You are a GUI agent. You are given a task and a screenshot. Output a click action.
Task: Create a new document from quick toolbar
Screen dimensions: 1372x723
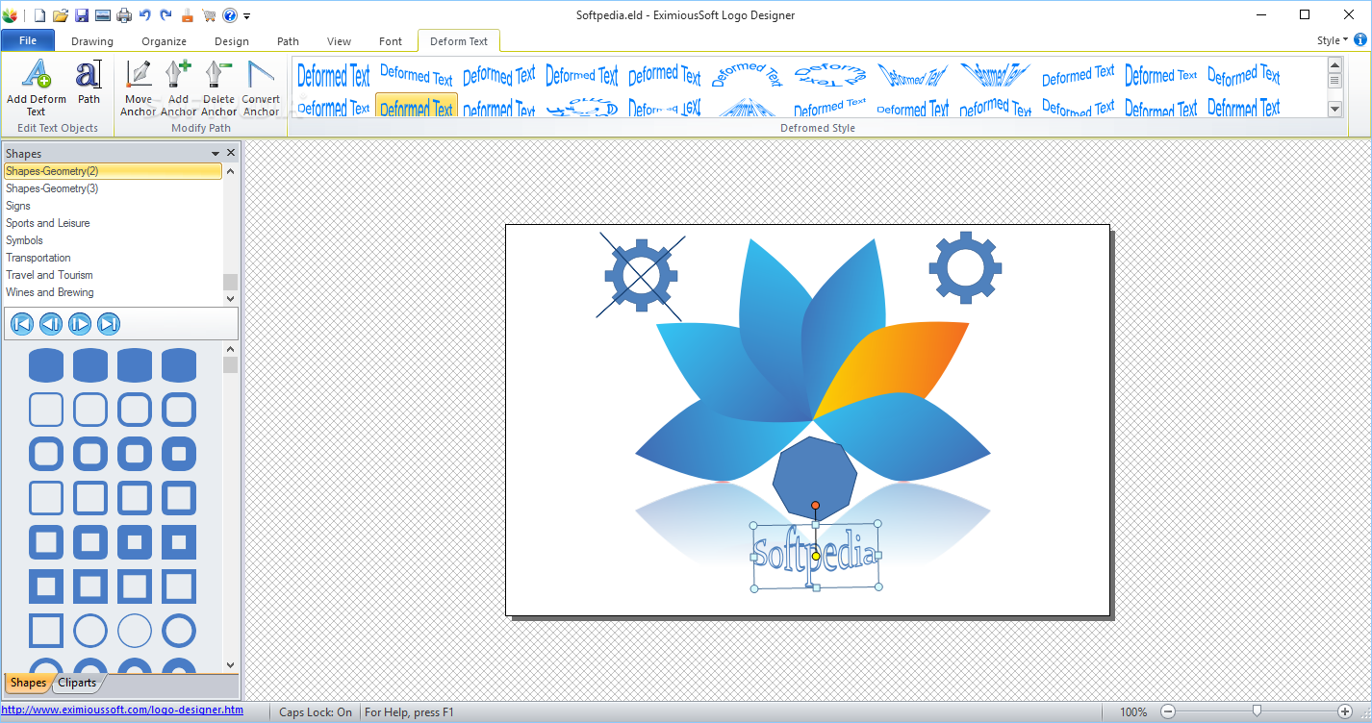tap(39, 15)
